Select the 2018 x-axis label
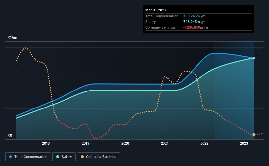Viewport: 269px width, 166px height. pyautogui.click(x=46, y=143)
